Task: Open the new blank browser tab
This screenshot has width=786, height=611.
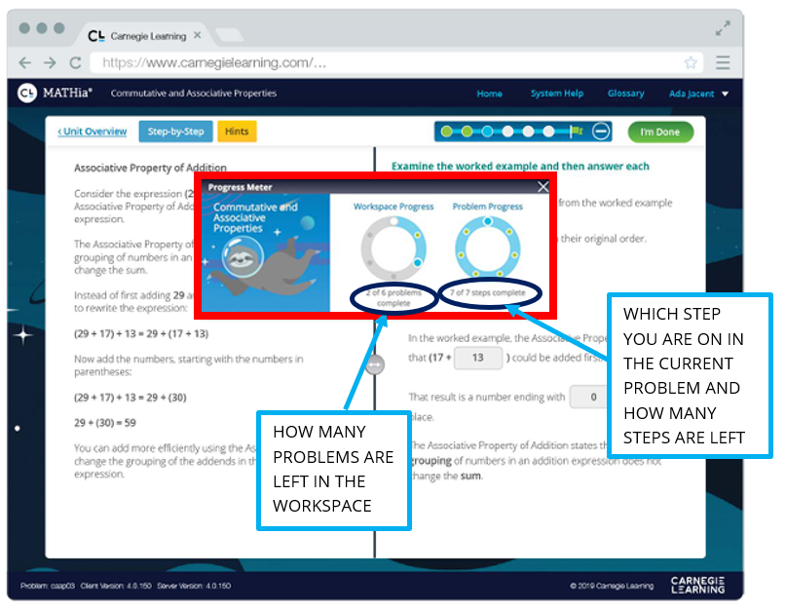Action: pyautogui.click(x=229, y=35)
